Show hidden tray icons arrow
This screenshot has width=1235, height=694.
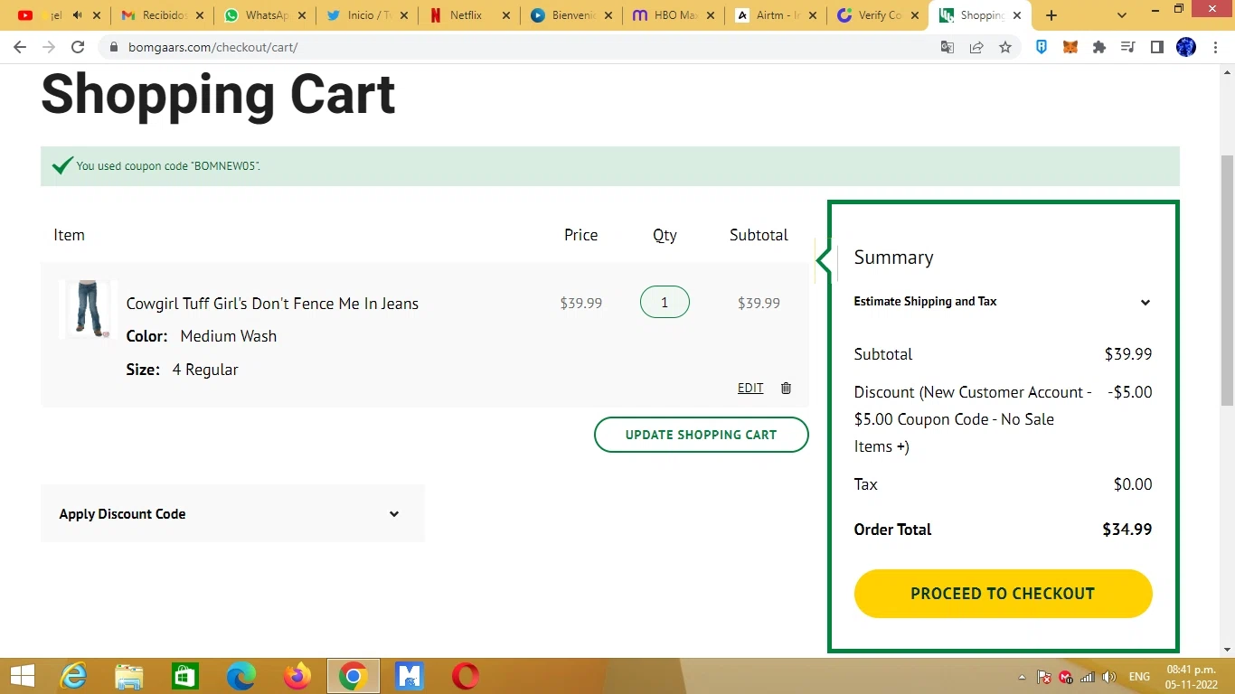point(1023,677)
